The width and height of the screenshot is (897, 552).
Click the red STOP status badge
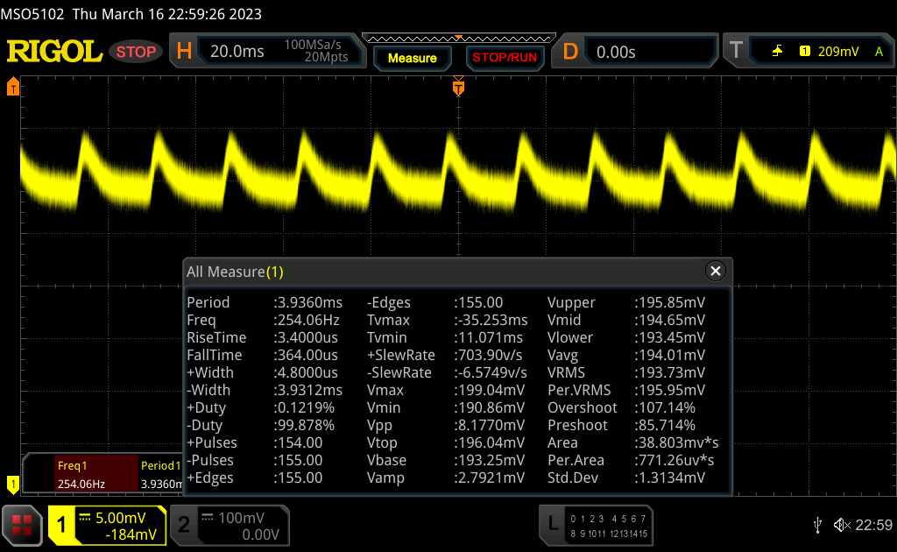(x=136, y=52)
